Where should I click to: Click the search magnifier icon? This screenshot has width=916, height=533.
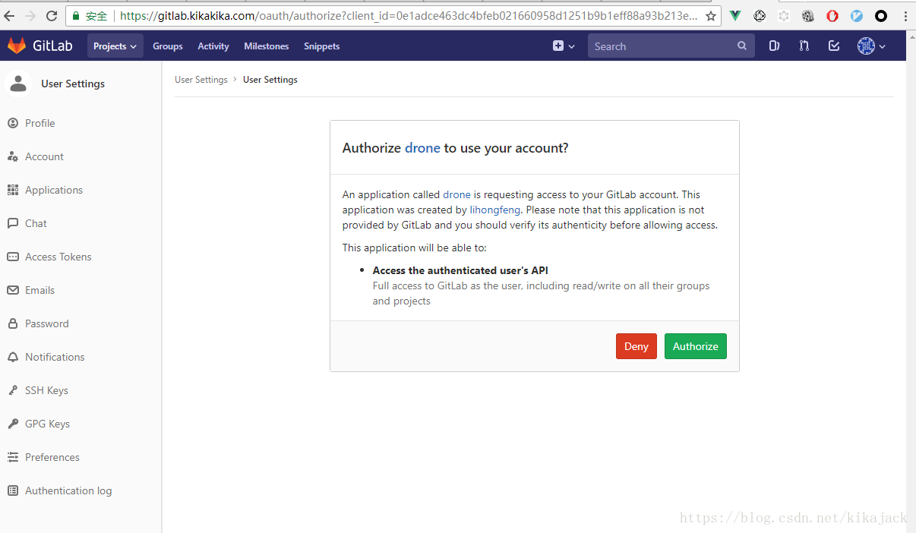pyautogui.click(x=742, y=46)
